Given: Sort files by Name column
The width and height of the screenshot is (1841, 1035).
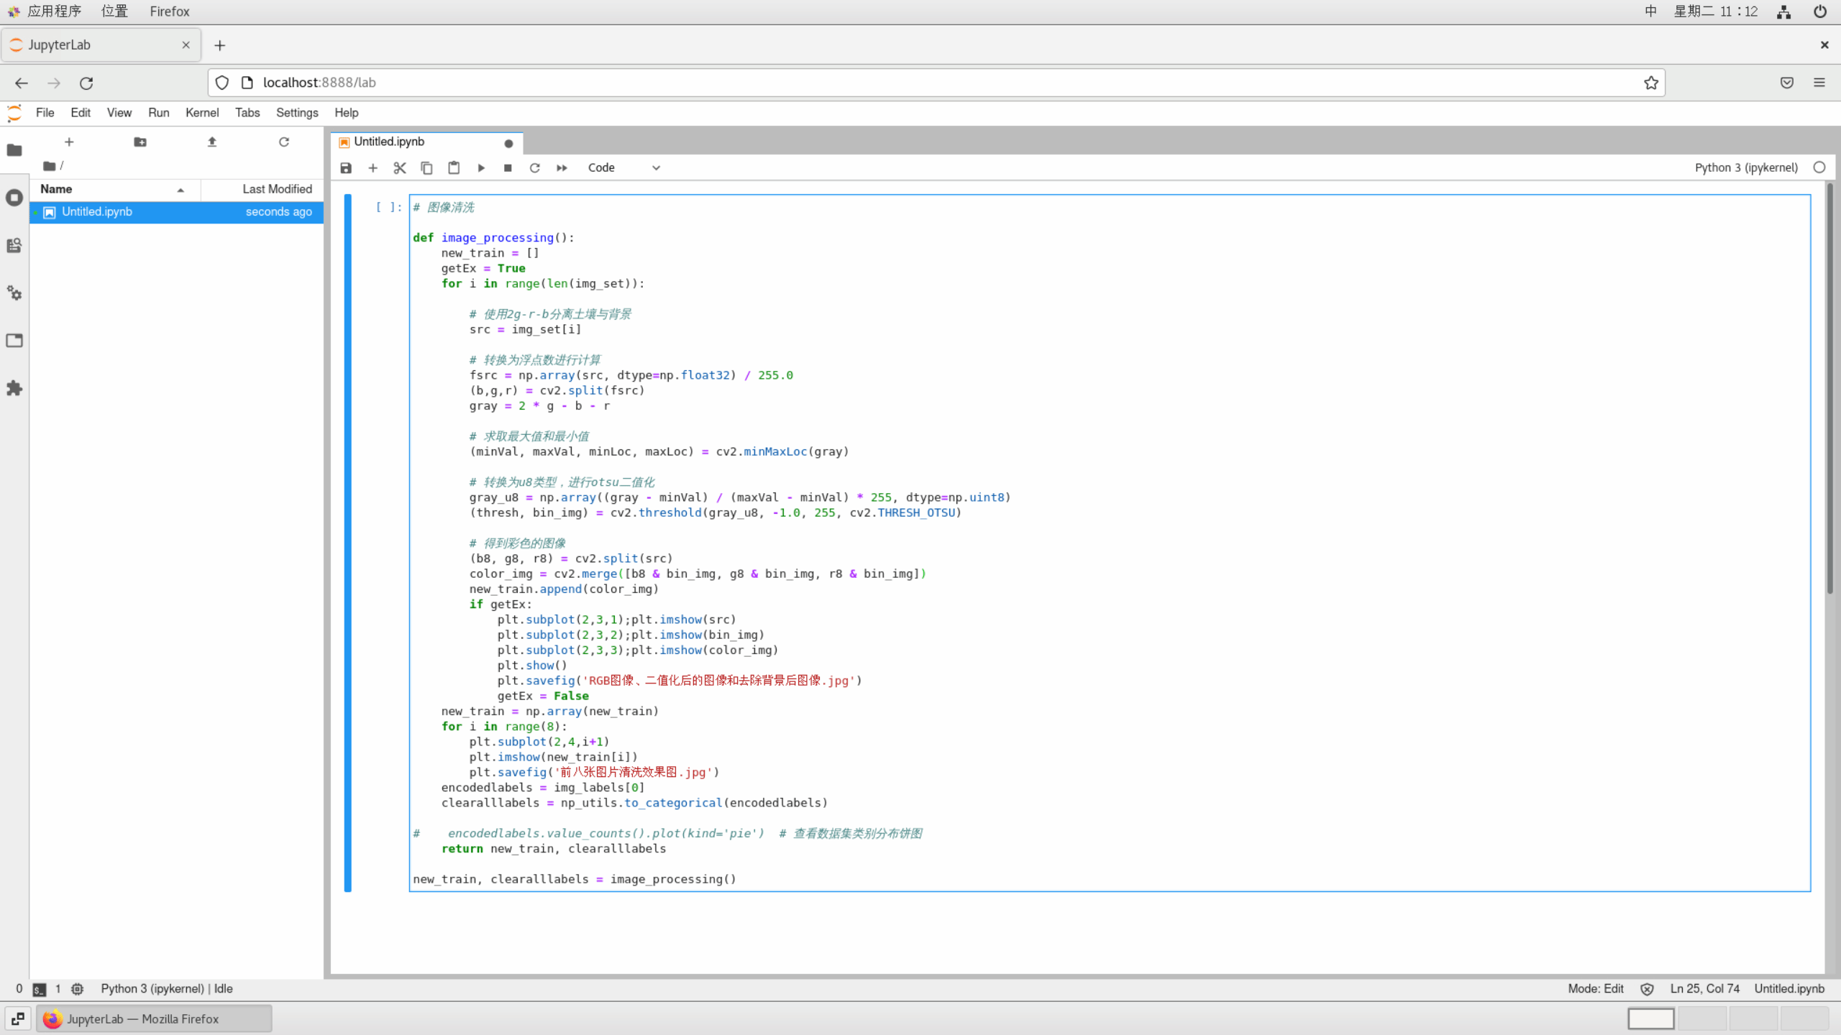Looking at the screenshot, I should 115,189.
